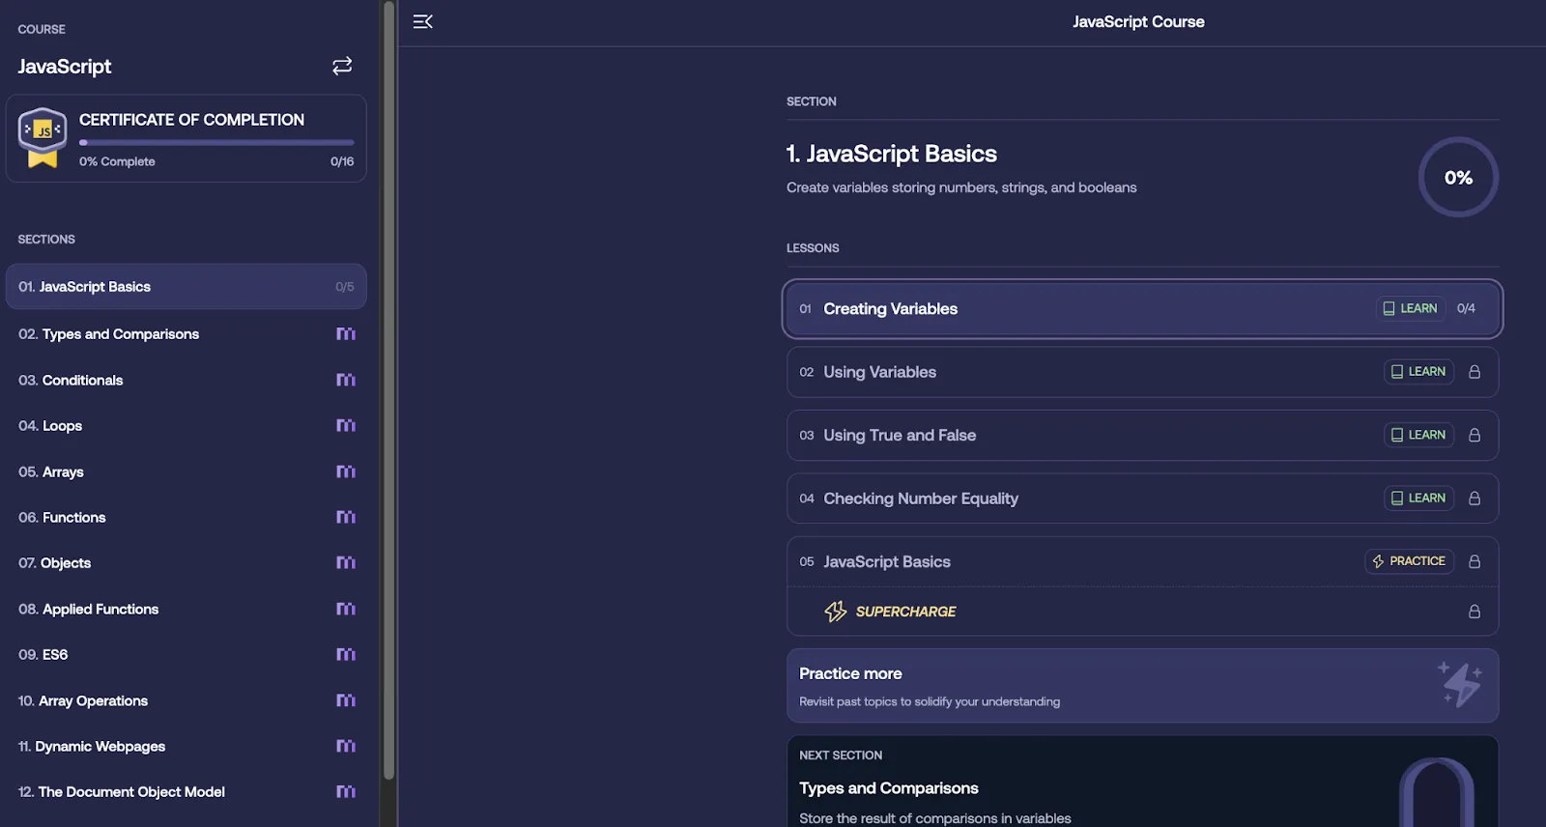Click premium icon beside ES6
1546x827 pixels.
pyautogui.click(x=346, y=655)
